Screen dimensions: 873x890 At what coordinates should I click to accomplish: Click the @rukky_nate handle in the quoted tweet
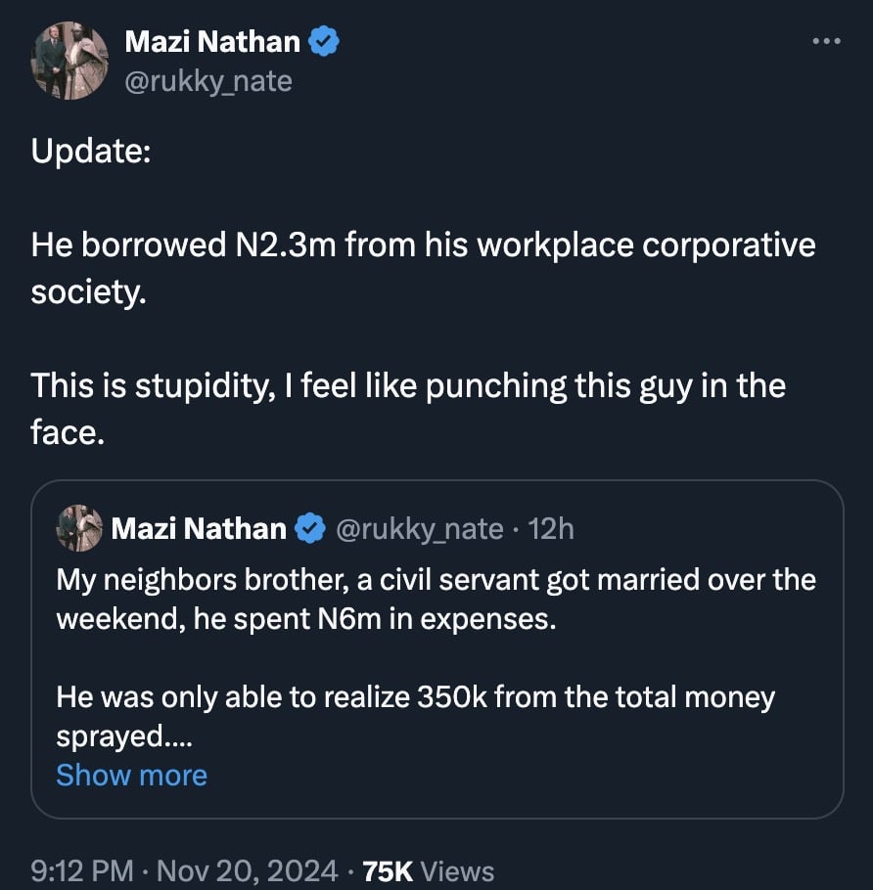coord(420,529)
